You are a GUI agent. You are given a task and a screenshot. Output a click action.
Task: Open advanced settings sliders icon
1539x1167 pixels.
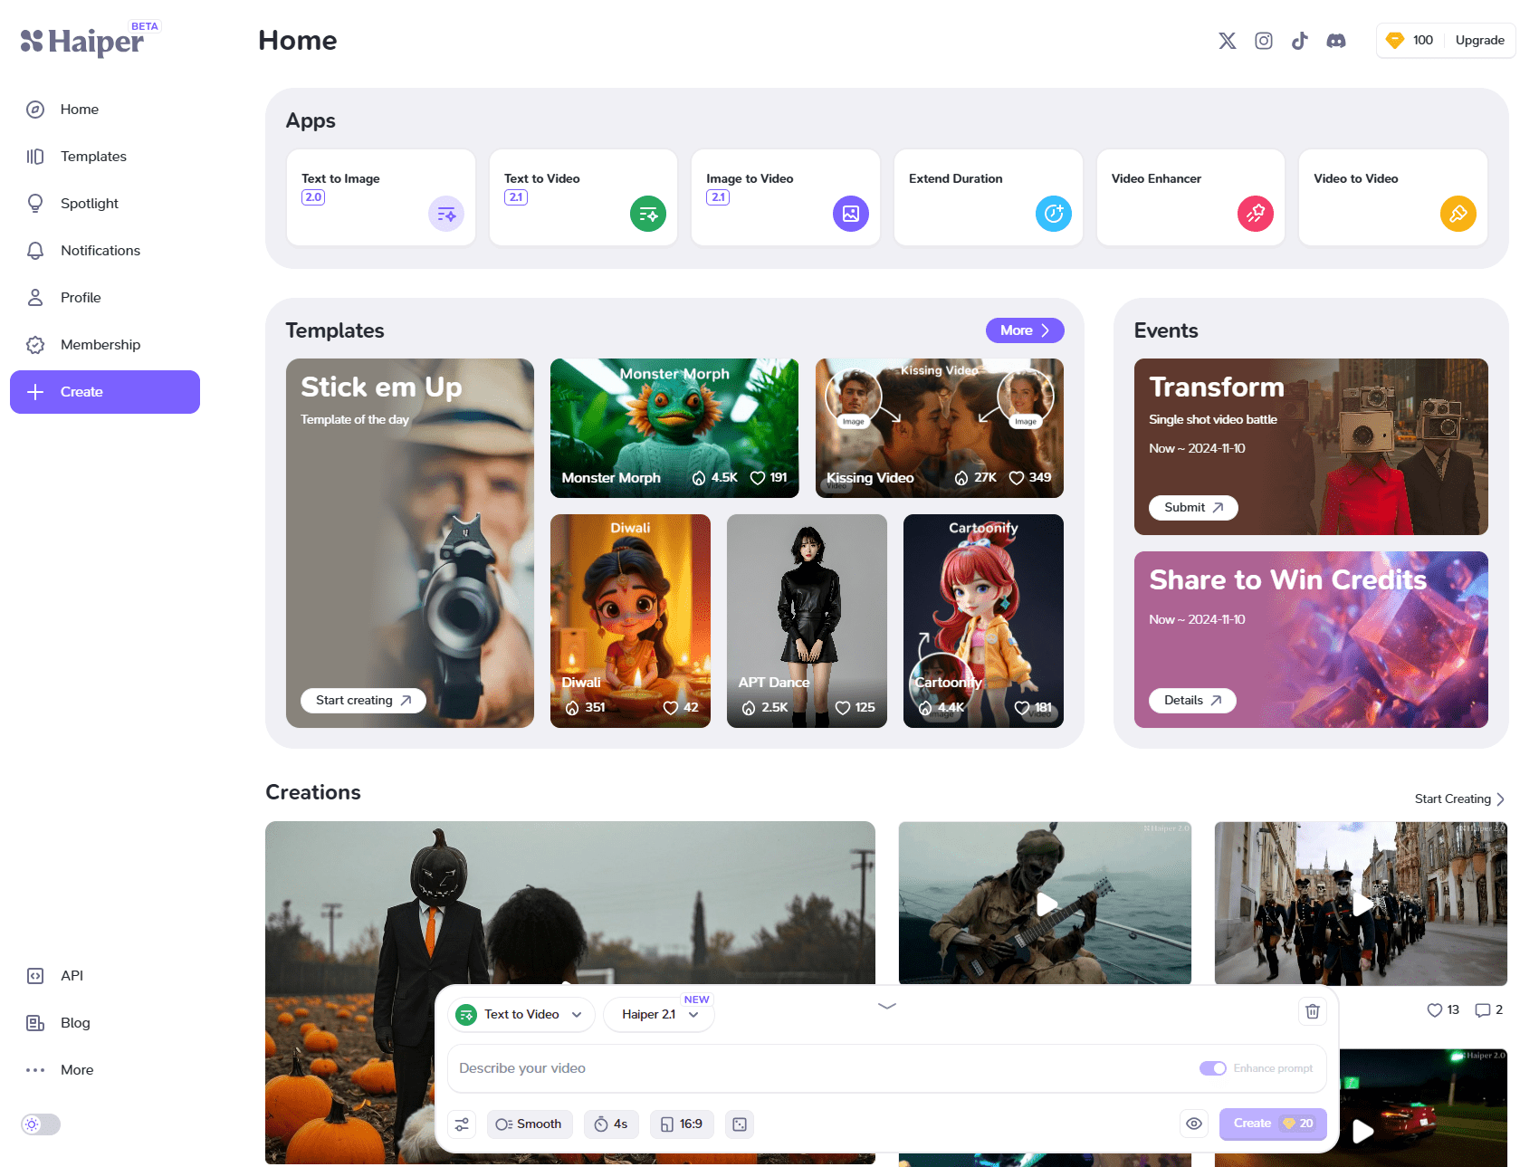[463, 1124]
